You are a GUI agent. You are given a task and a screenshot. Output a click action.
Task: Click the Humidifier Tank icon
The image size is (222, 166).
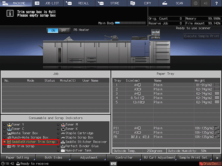pyautogui.click(x=63, y=151)
